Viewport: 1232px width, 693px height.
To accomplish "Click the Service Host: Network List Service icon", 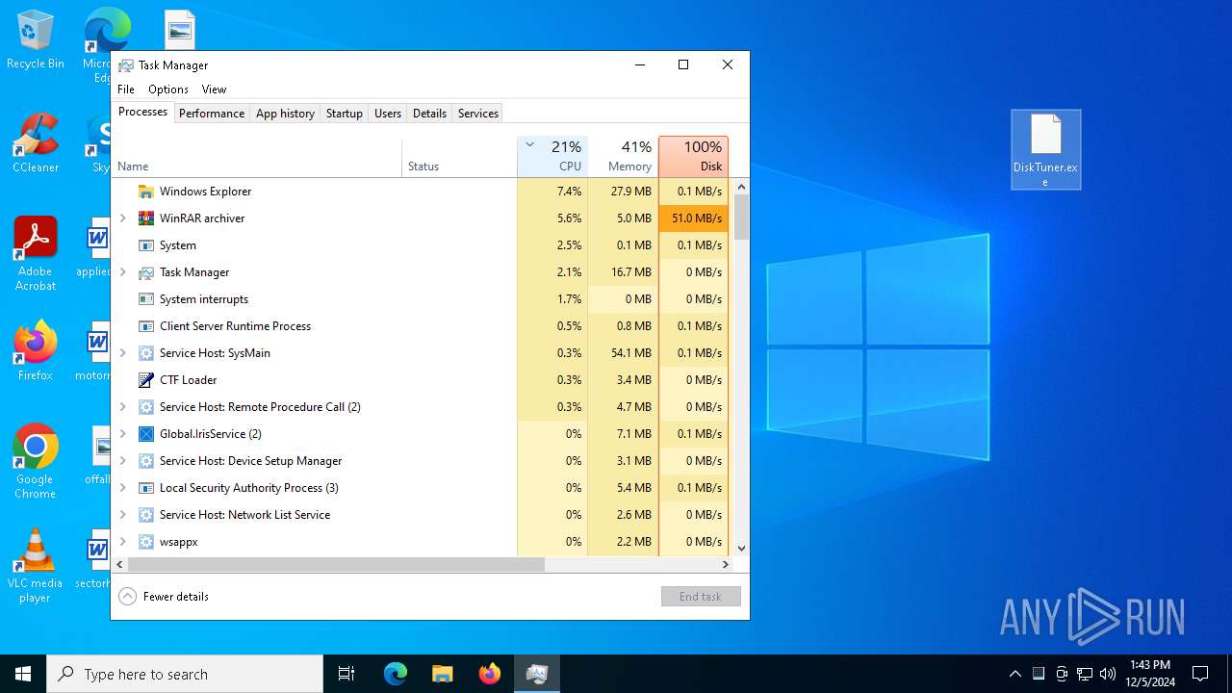I will [x=146, y=515].
